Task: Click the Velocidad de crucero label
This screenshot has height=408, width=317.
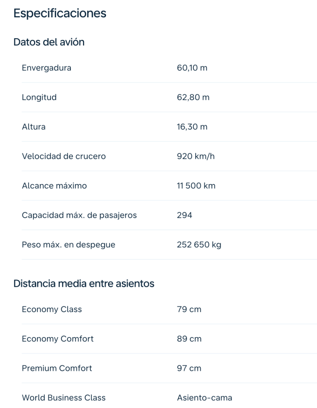Action: point(64,157)
